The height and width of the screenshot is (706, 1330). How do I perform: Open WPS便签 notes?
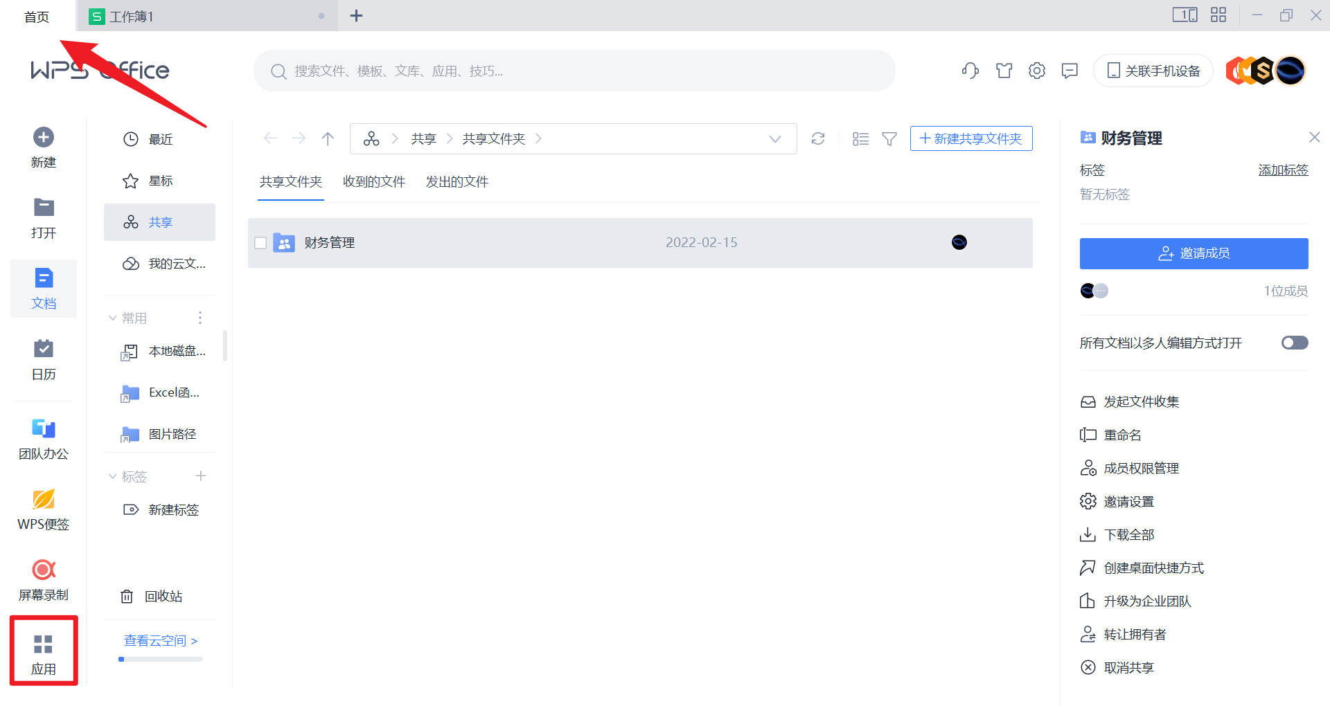pos(43,509)
